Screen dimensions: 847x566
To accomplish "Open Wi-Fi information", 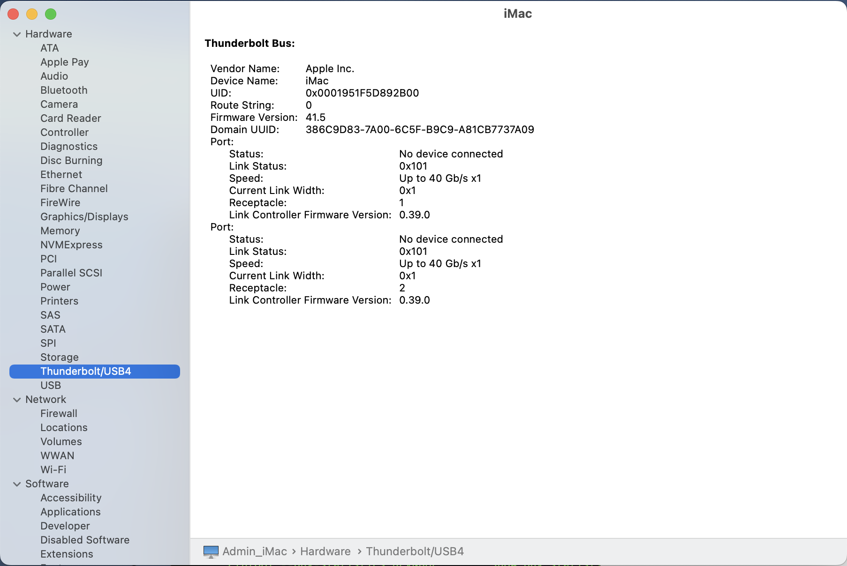I will click(53, 470).
